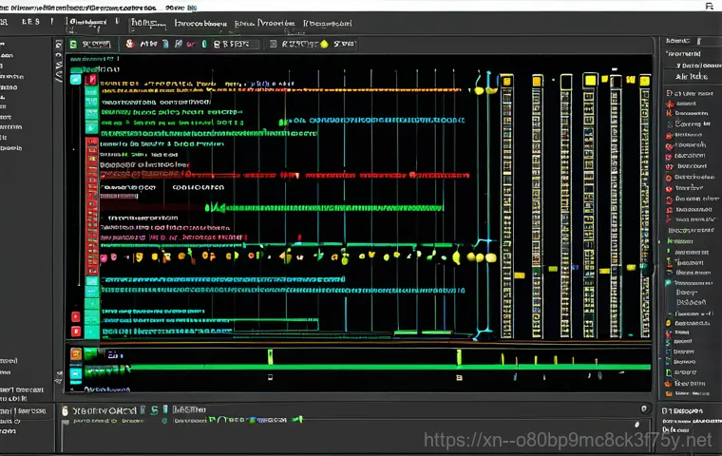Select the bright green waveform clip mid-timeline
This screenshot has height=456, width=722.
coord(324,208)
